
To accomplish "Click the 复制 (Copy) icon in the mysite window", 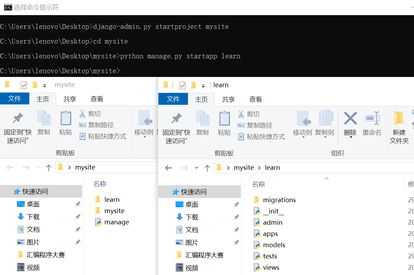I will click(44, 123).
